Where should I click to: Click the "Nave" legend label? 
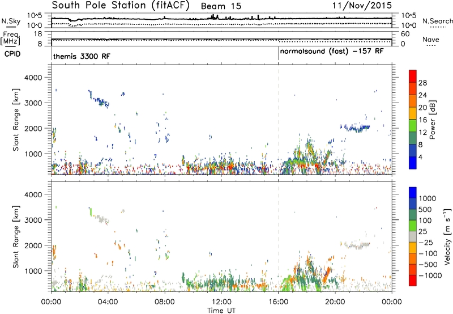[431, 39]
